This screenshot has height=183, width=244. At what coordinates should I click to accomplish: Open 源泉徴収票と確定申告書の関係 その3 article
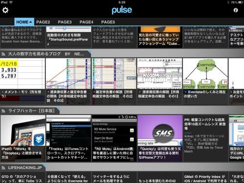[68, 81]
